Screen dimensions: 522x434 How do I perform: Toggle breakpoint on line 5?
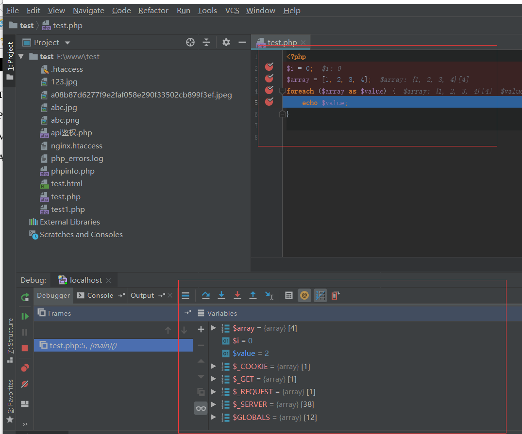pos(269,101)
